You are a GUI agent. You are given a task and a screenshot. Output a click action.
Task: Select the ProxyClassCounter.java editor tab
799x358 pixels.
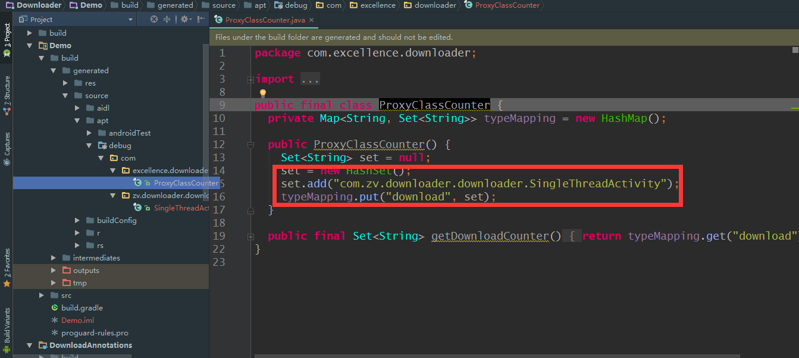coord(264,20)
